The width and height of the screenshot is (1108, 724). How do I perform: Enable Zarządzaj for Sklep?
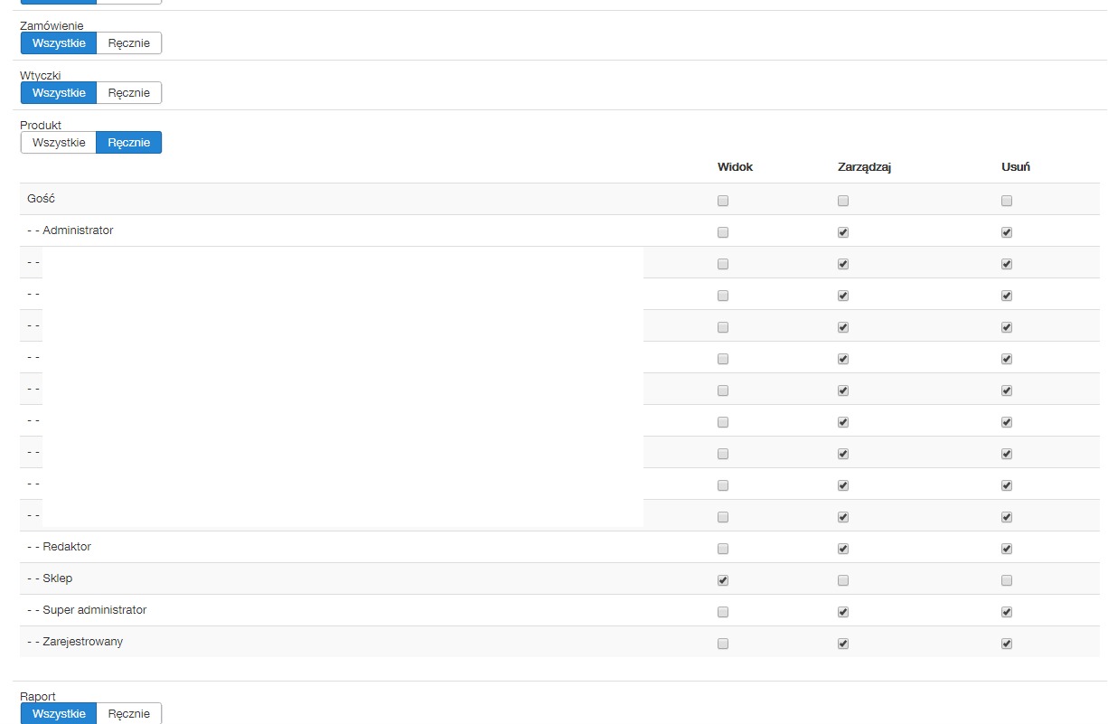pyautogui.click(x=843, y=580)
